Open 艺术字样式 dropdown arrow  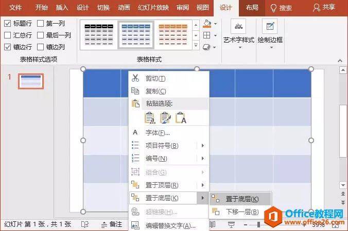point(240,47)
